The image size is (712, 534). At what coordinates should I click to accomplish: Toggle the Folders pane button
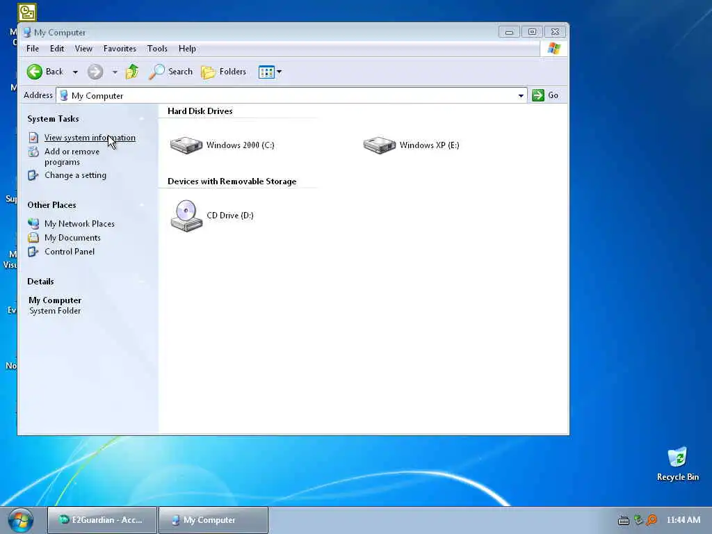[x=223, y=72]
